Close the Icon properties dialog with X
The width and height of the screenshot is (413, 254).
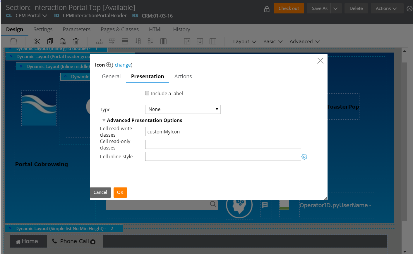coord(320,61)
